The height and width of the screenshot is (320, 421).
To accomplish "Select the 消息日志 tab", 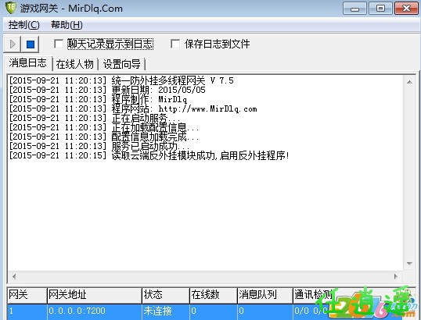I will point(27,63).
